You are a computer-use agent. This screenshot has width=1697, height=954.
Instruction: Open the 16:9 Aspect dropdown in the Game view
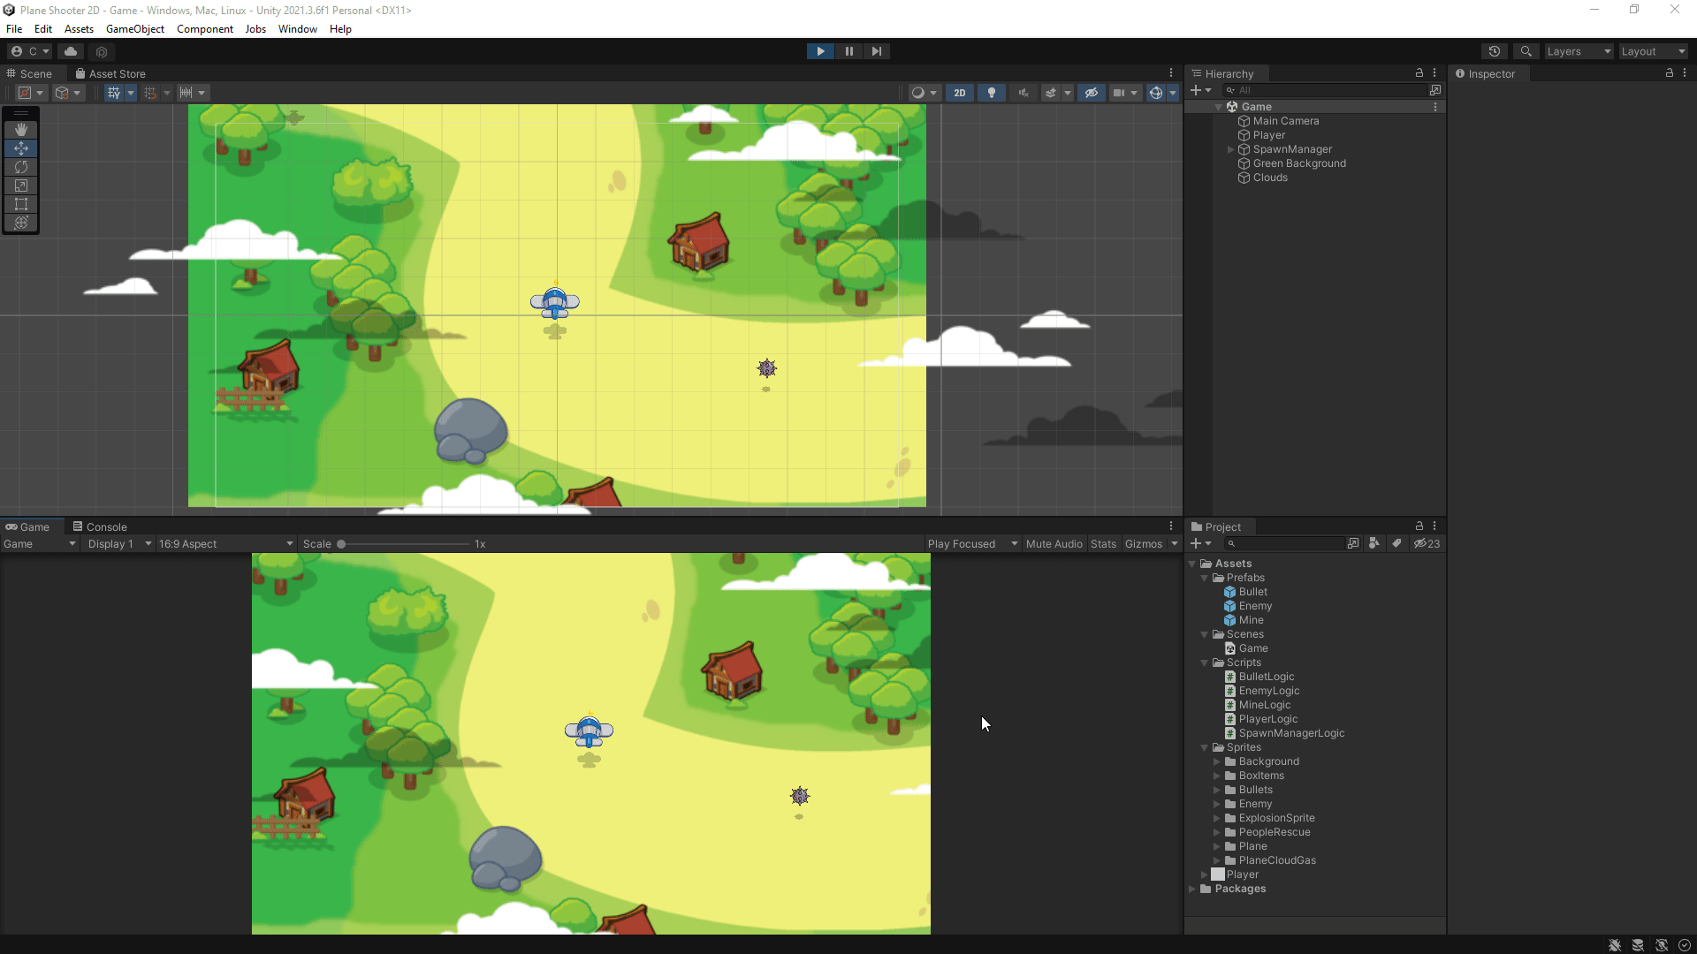click(x=225, y=543)
